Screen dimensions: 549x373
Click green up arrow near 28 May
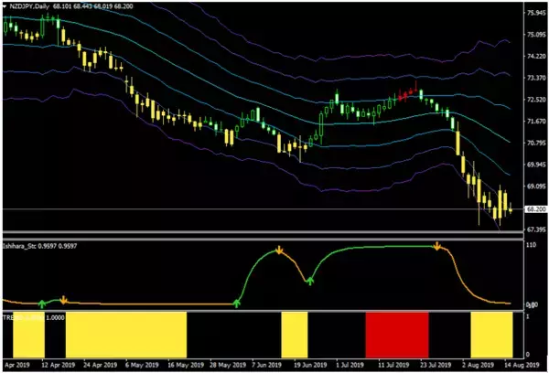coord(237,302)
